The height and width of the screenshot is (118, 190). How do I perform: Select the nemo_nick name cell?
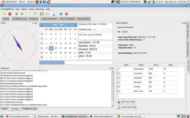pos(141,91)
